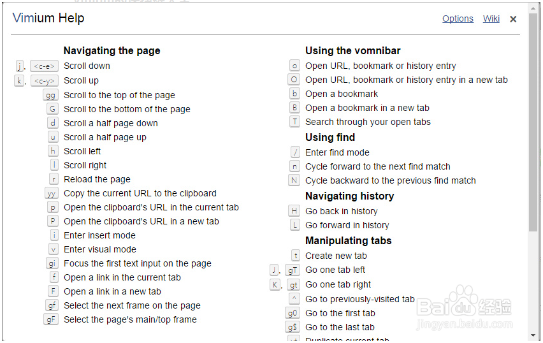Open the Options link
The height and width of the screenshot is (343, 543).
coord(458,18)
